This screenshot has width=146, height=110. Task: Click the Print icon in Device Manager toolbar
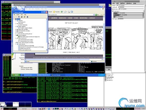click(22, 17)
